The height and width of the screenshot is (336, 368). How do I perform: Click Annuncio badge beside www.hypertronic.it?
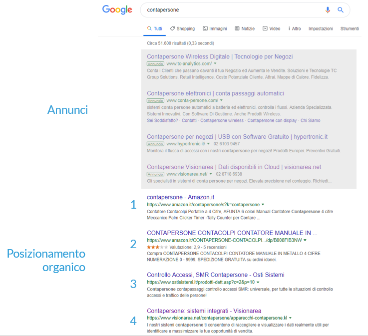point(155,144)
